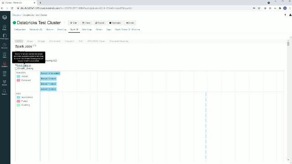The height and width of the screenshot is (164, 292).
Task: Click the Edit cluster button
Action: (73, 23)
